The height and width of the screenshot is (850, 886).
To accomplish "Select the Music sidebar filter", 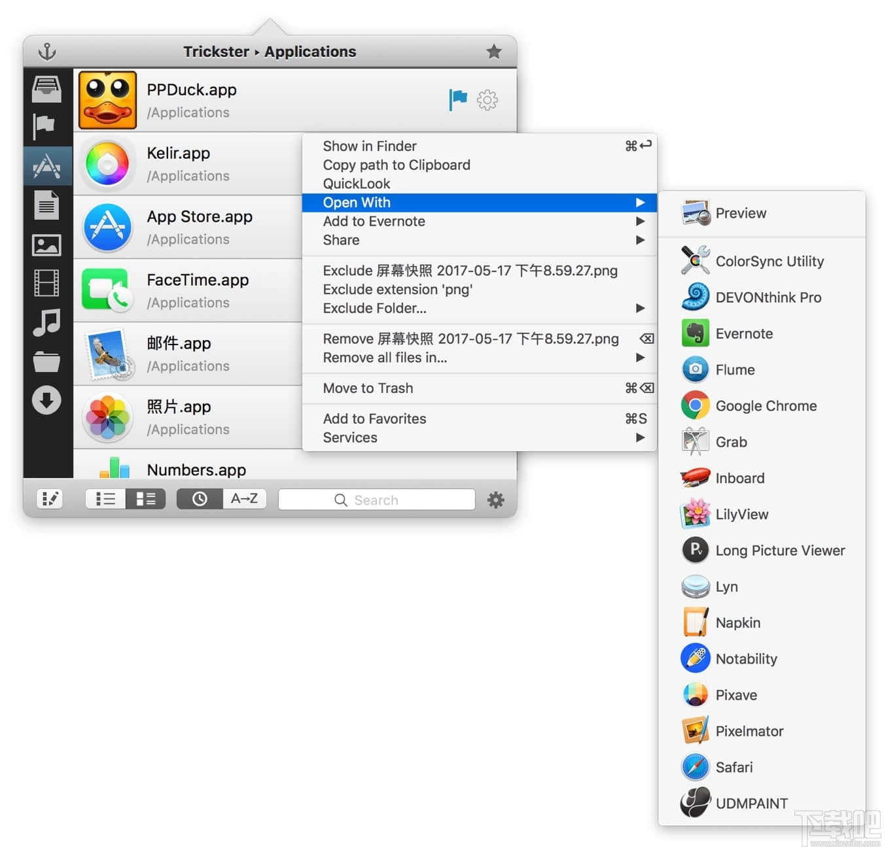I will point(46,322).
